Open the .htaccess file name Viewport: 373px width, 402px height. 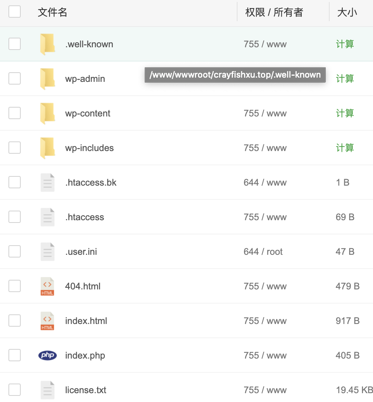84,217
